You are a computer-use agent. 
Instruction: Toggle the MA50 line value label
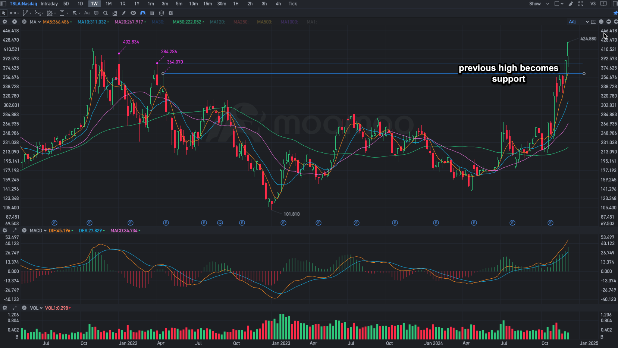pyautogui.click(x=188, y=22)
